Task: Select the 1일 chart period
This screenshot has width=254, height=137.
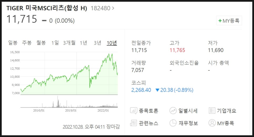Action: pos(55,43)
